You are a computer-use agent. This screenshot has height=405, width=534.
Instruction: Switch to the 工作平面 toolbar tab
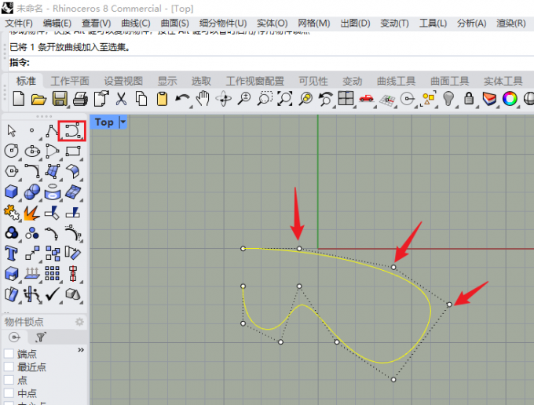[70, 81]
